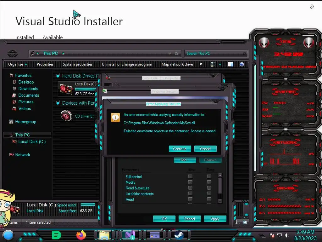
Task: Select Local Disk (C:) in navigation tree
Action: click(x=32, y=141)
